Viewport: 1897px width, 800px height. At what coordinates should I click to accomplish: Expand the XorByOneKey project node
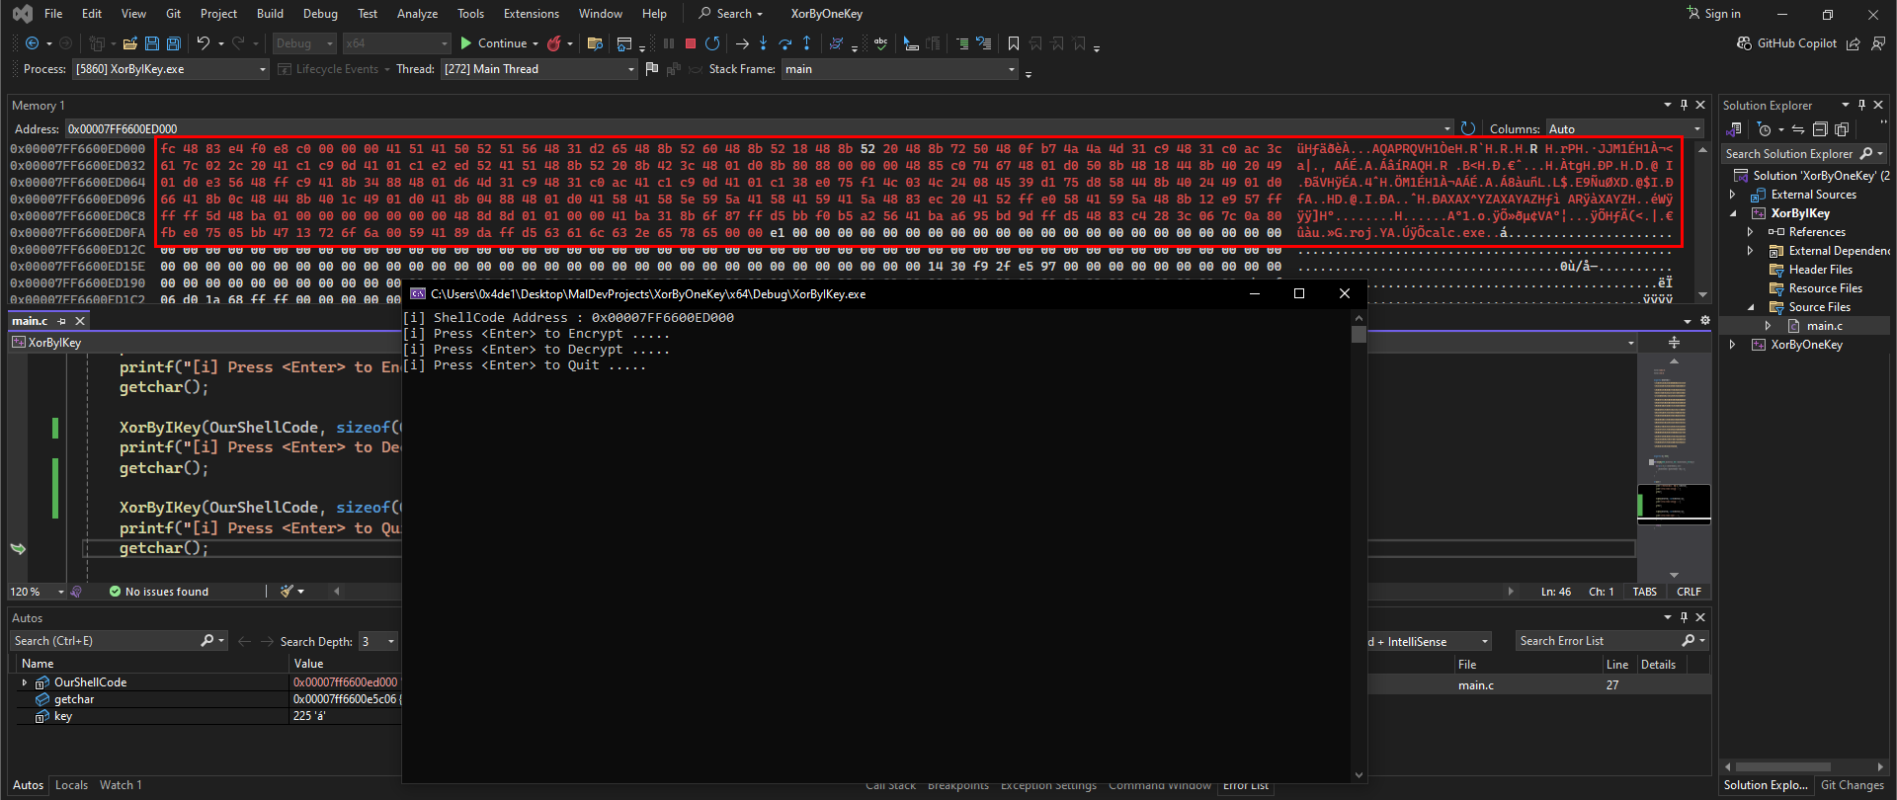tap(1732, 345)
